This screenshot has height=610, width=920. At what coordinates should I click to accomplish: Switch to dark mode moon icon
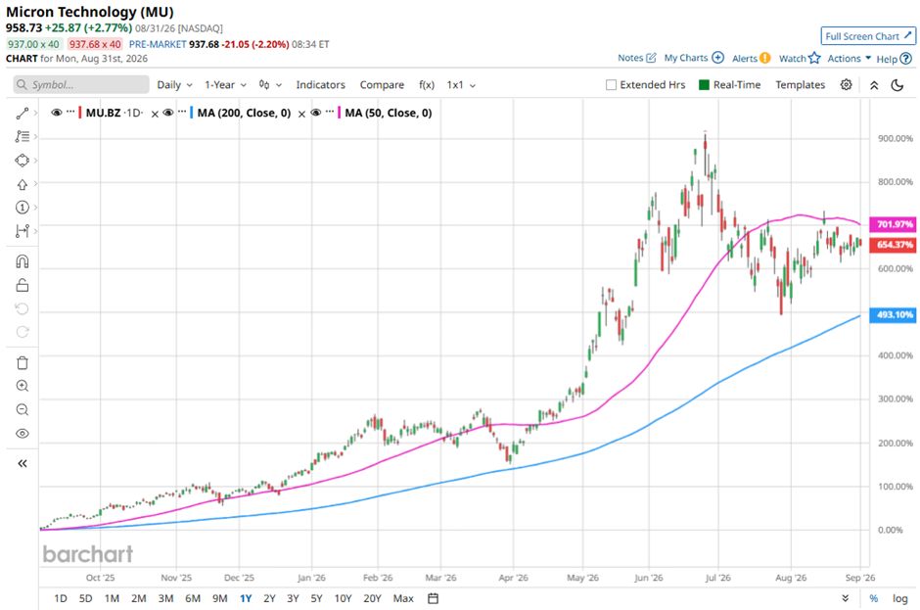[x=897, y=85]
